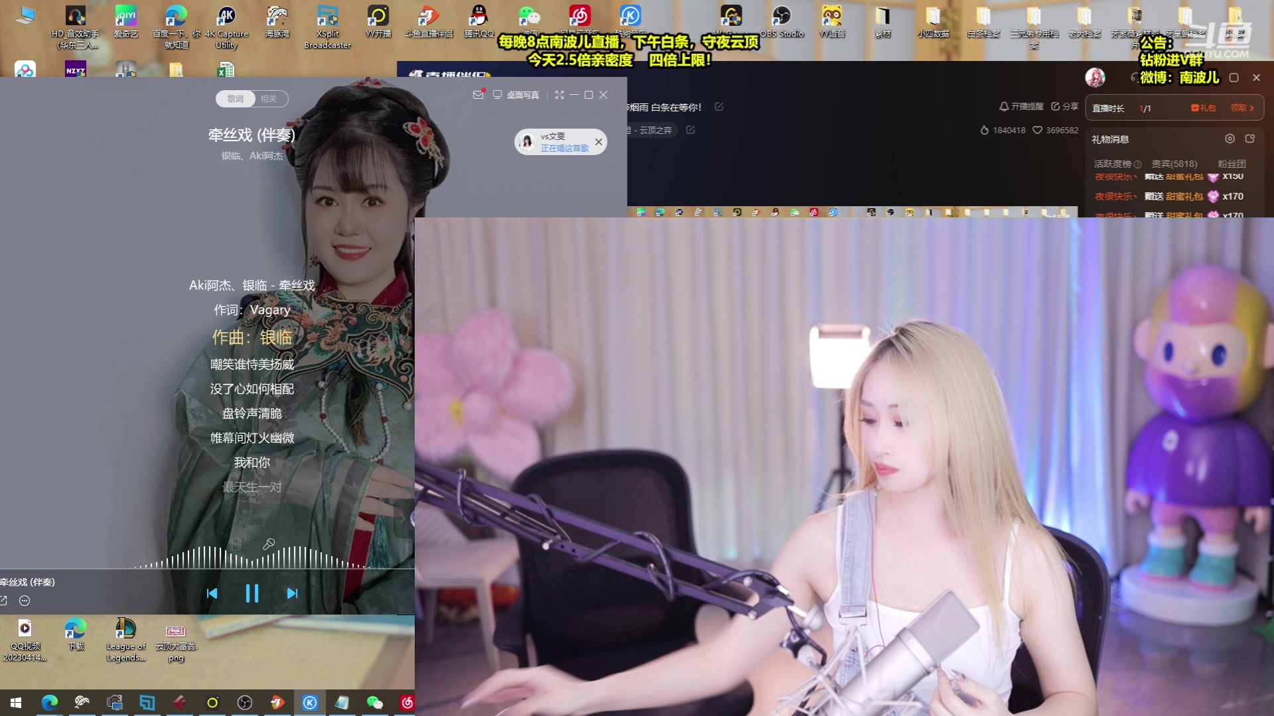Screen dimensions: 1274x716
Task: Click 领取 to claim gift pack
Action: [1242, 108]
